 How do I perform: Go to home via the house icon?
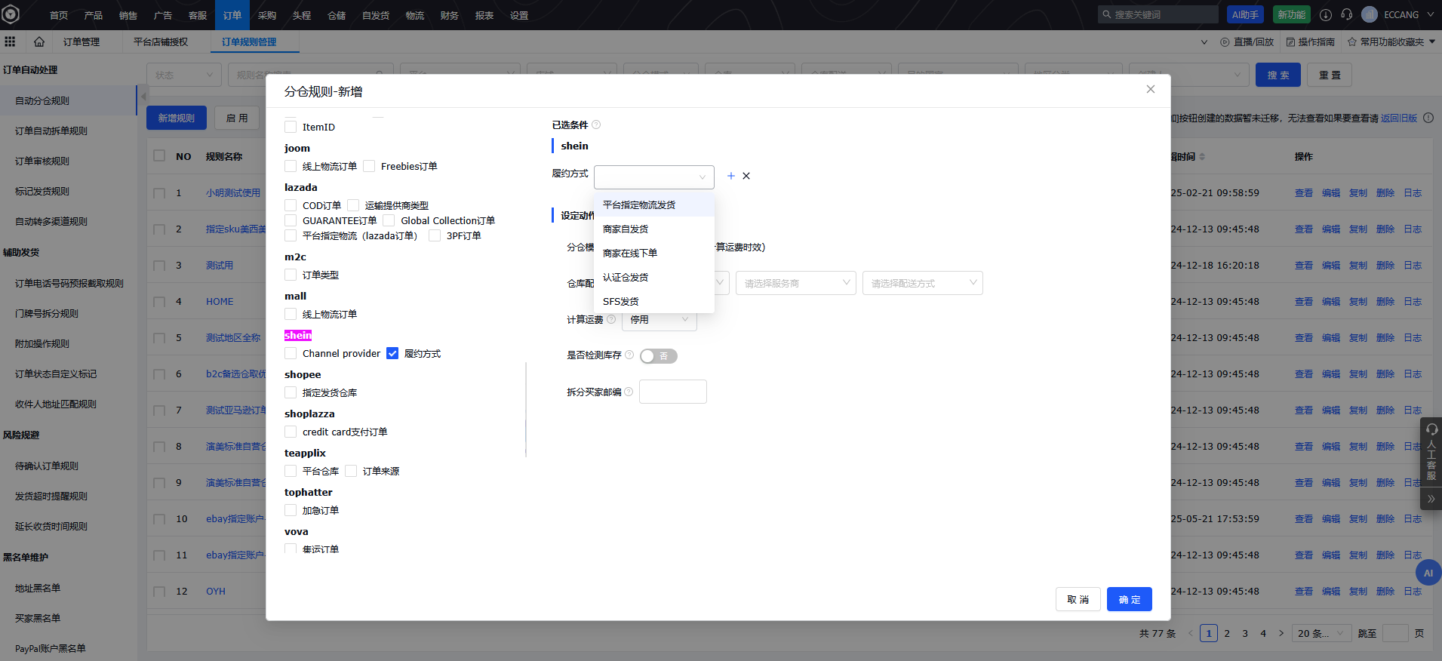[39, 42]
